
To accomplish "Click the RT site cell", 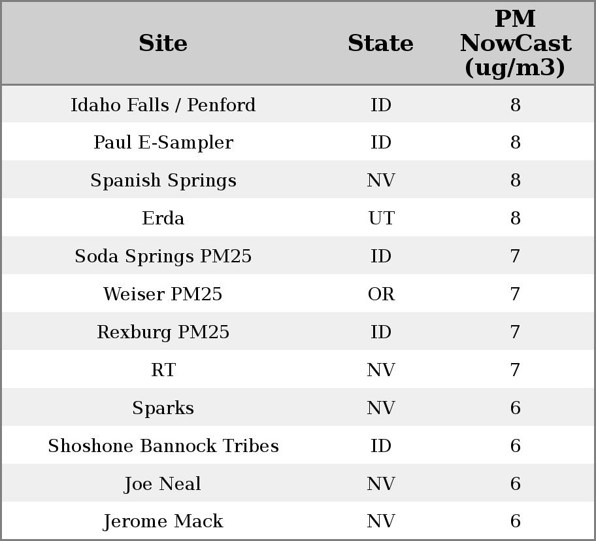I will tap(163, 370).
